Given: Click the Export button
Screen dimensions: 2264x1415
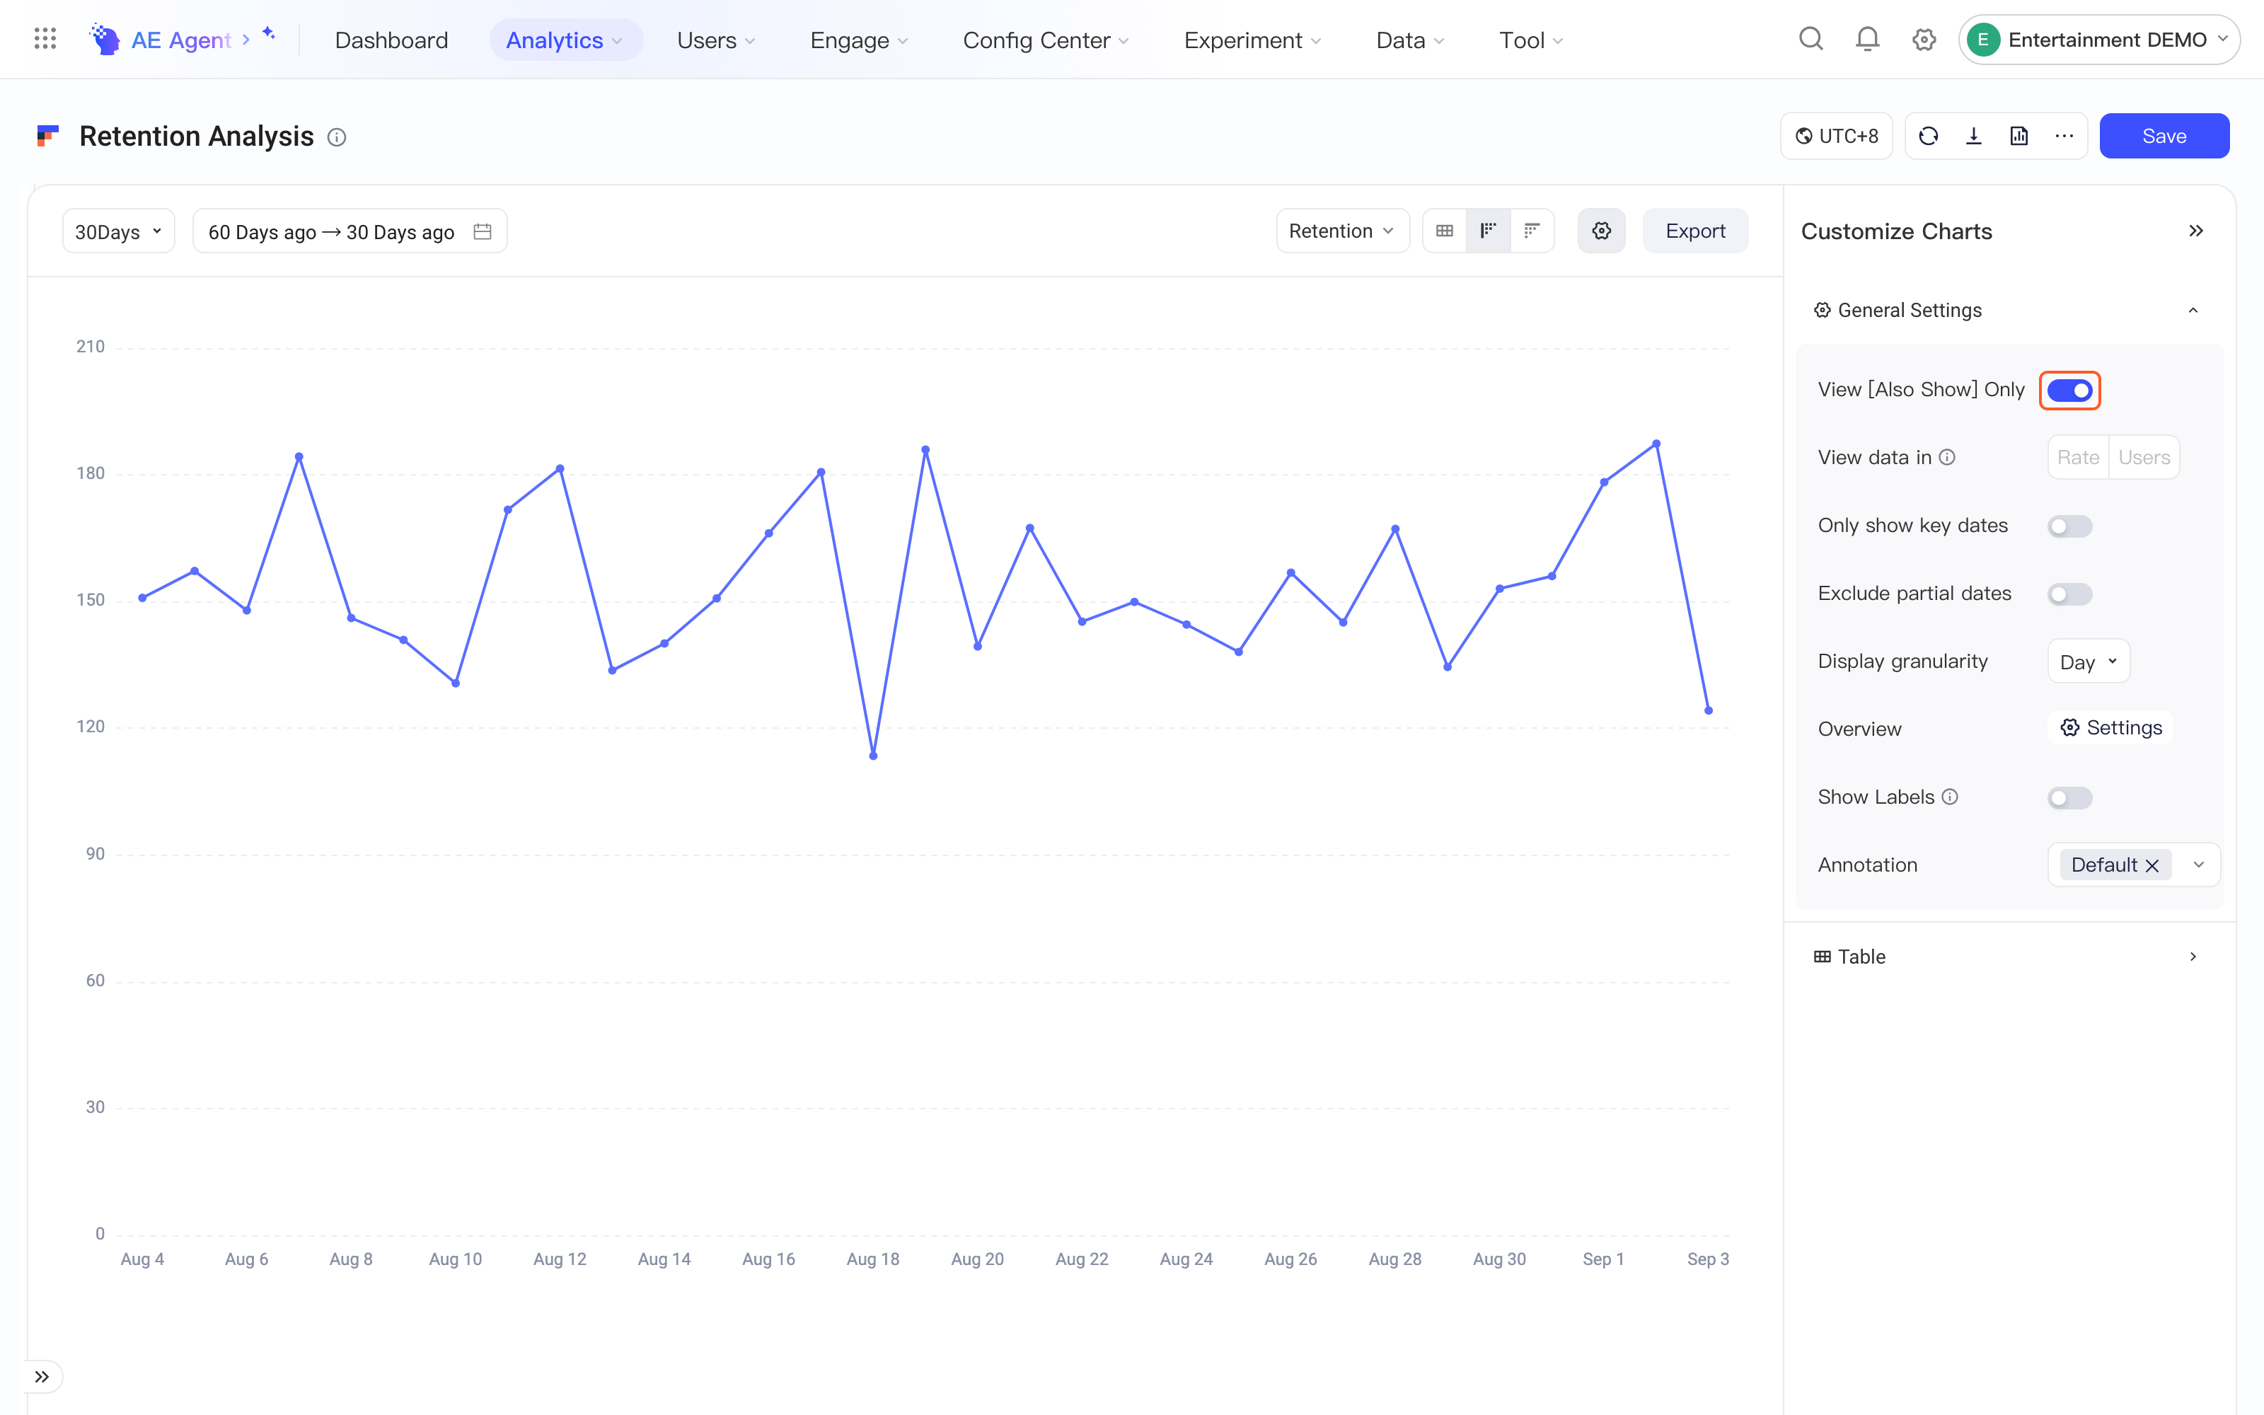Looking at the screenshot, I should pos(1695,231).
